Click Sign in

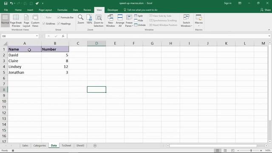(228, 3)
